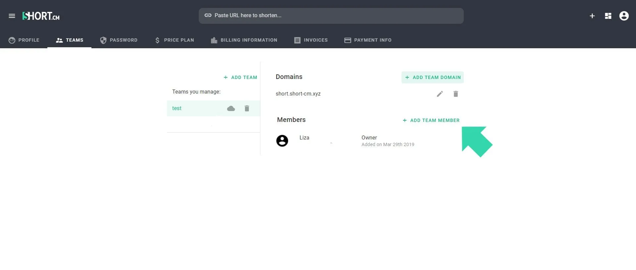
Task: Click the cloud icon for test team
Action: (x=231, y=108)
